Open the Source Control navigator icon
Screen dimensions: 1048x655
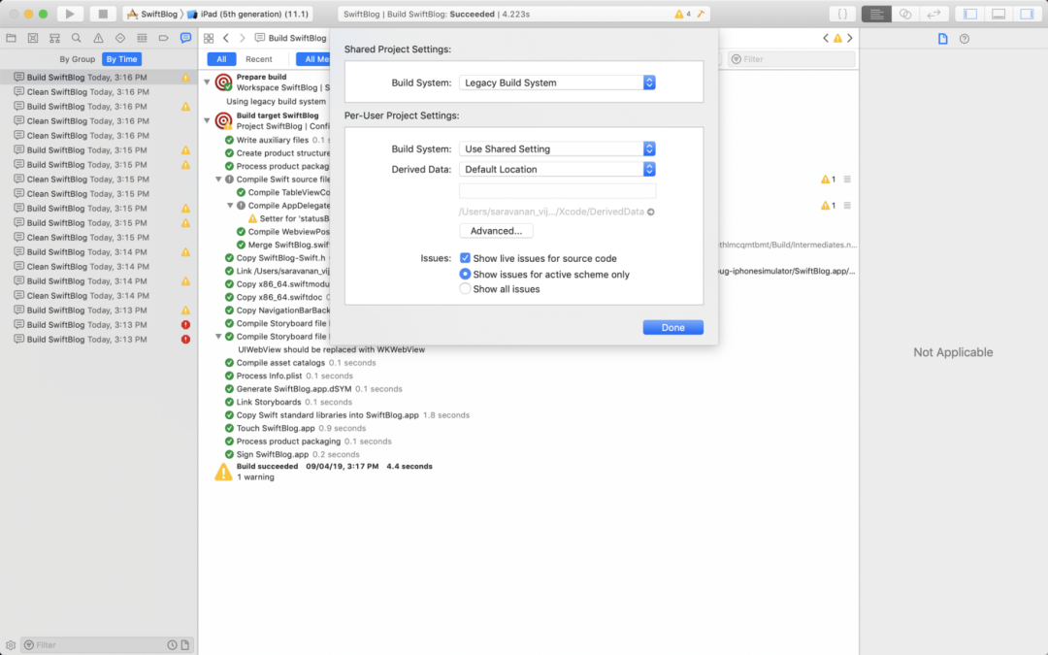33,38
